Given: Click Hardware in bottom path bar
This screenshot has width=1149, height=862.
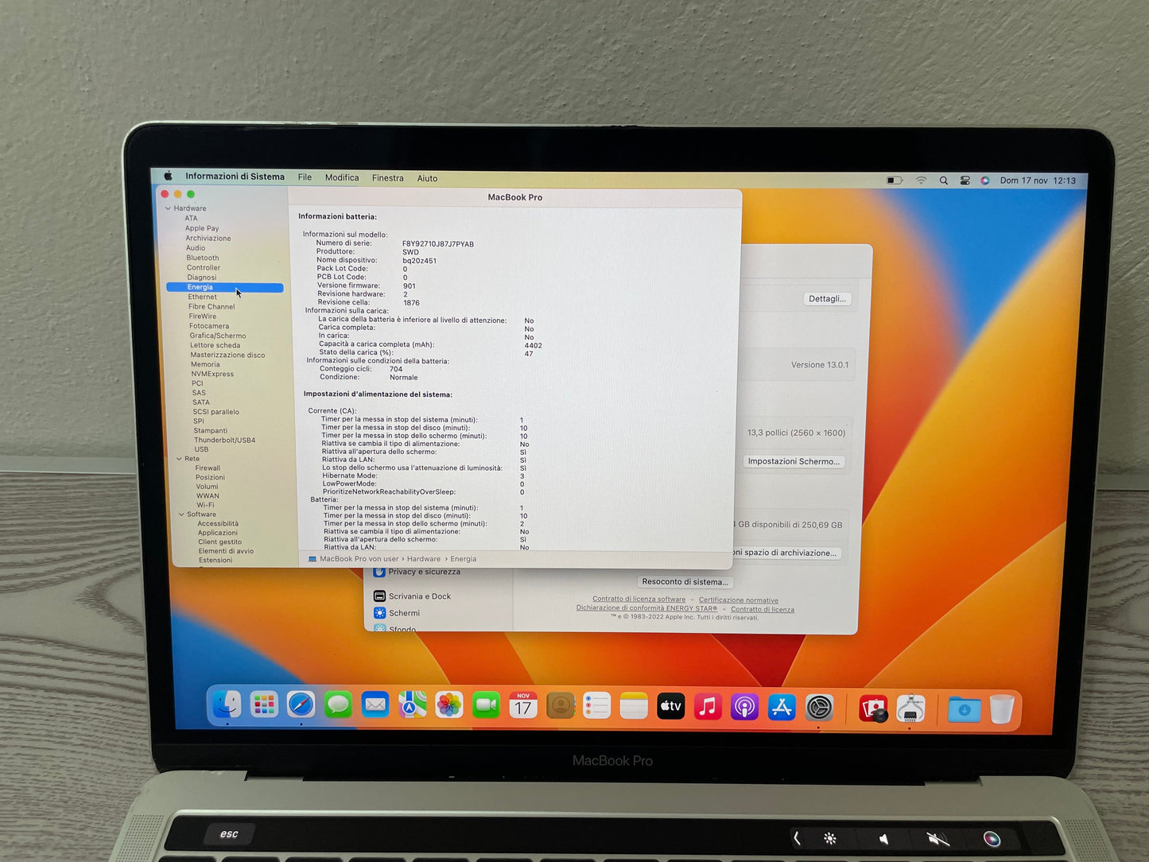Looking at the screenshot, I should [x=424, y=559].
